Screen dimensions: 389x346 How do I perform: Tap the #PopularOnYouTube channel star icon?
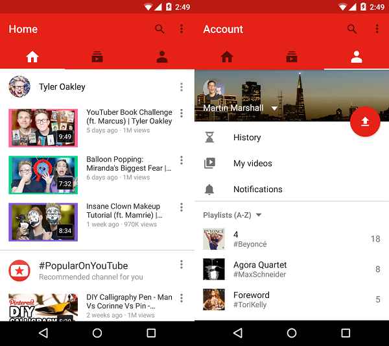point(19,270)
